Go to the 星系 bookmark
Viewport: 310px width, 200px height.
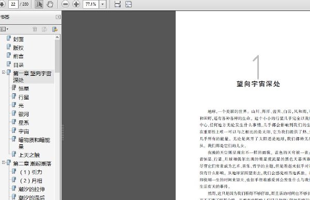(24, 123)
